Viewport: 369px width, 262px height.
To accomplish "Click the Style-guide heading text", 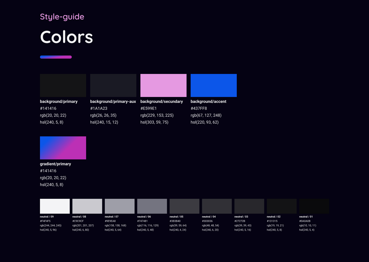I will tap(62, 17).
